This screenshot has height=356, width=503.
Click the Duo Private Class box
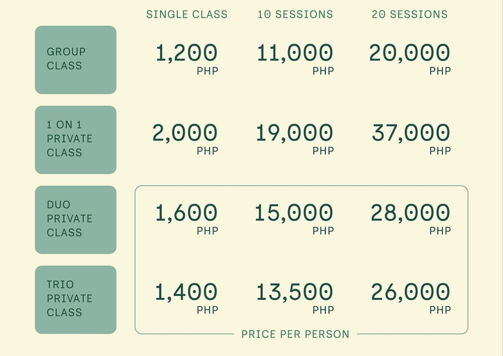(x=76, y=219)
